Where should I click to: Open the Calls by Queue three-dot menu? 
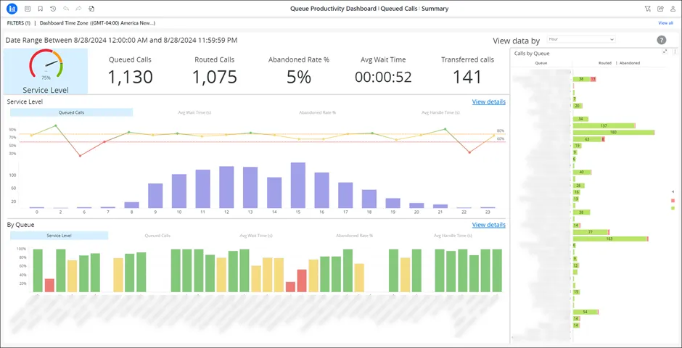675,51
